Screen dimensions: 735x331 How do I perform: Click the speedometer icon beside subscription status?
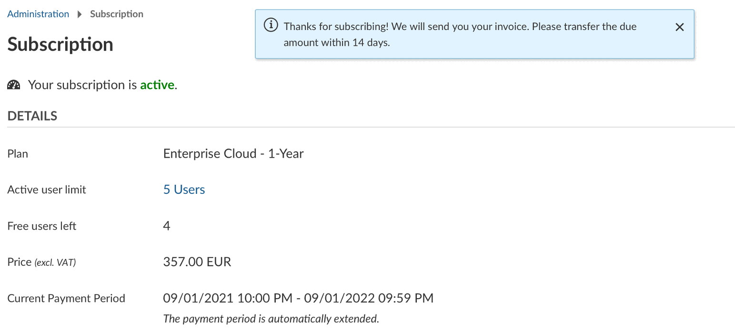[x=13, y=84]
